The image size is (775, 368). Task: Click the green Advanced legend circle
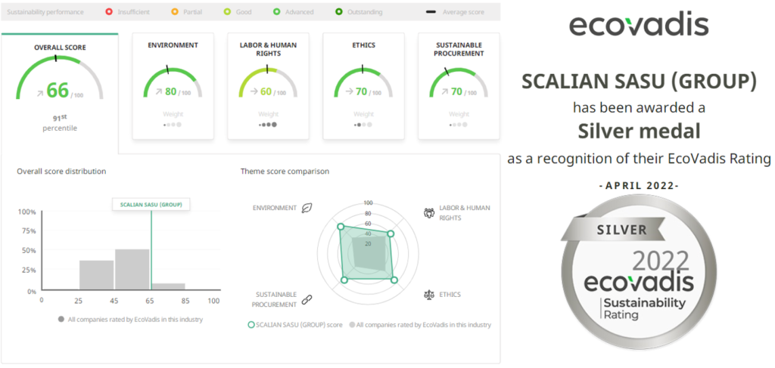click(x=277, y=12)
